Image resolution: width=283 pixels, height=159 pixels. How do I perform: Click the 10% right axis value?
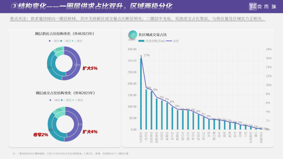269,85
